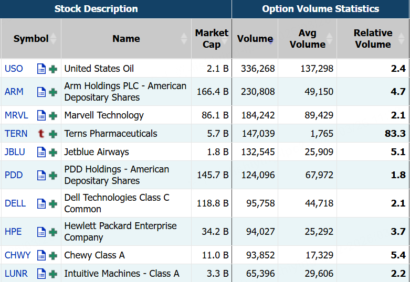This screenshot has height=282, width=410.
Task: Sort by Name using its sort arrows
Action: [x=184, y=39]
